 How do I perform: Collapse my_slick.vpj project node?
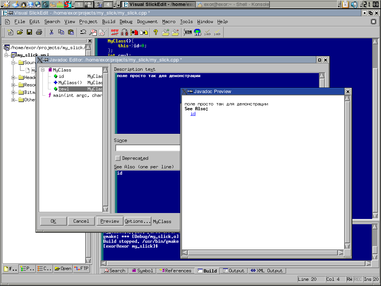click(6, 55)
